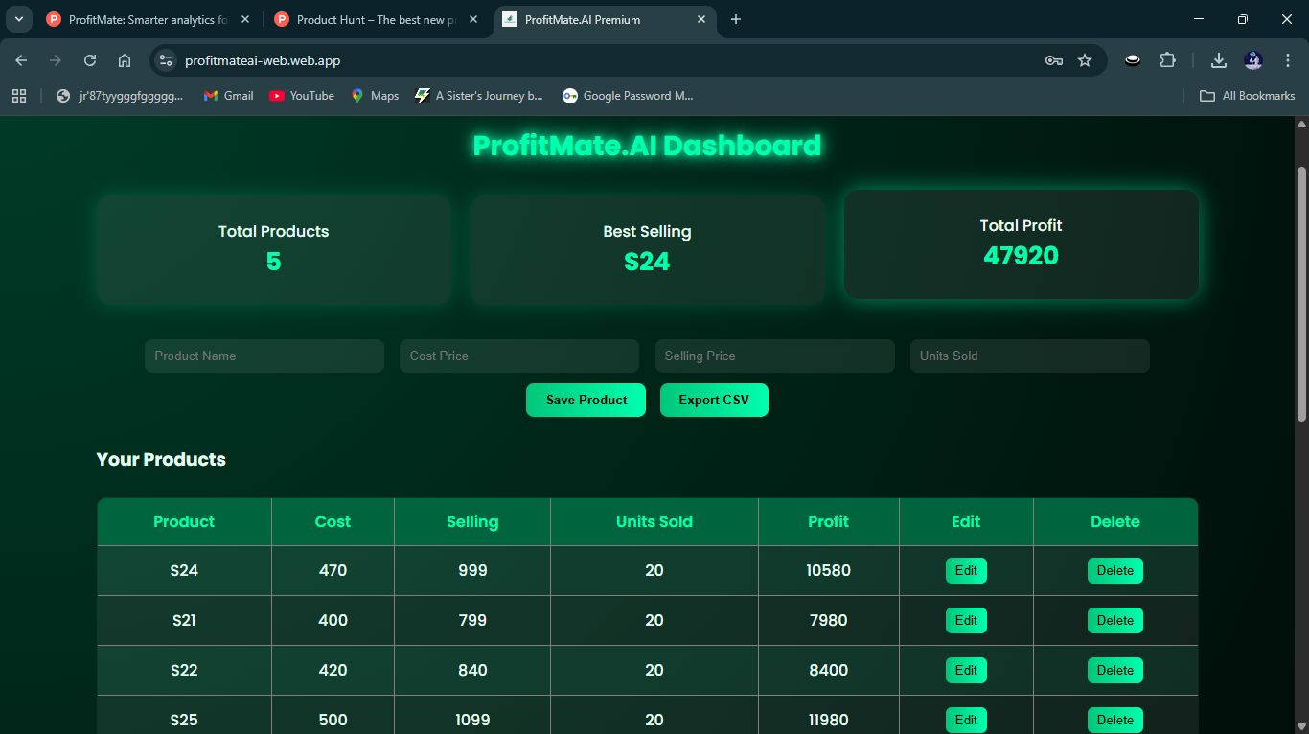Open the tab search dropdown arrow
Viewport: 1309px width, 734px height.
click(18, 19)
